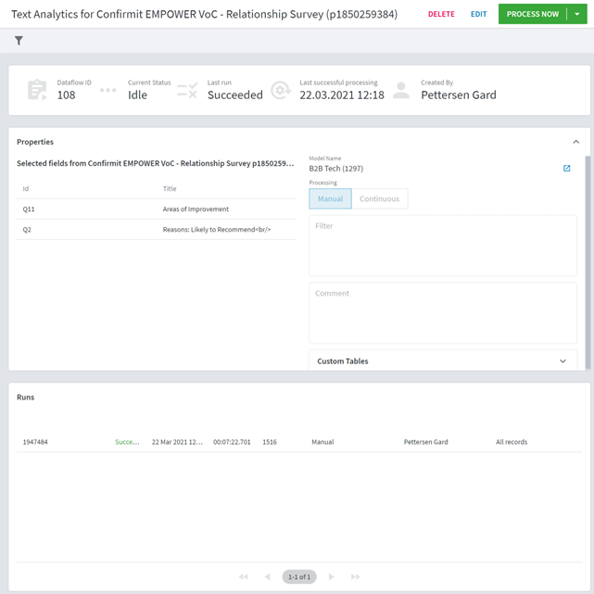Go to next page of runs
This screenshot has height=594, width=594.
coord(332,576)
